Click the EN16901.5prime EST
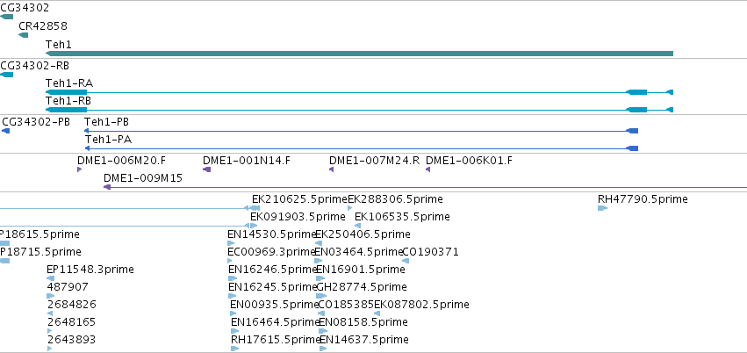 [320, 278]
